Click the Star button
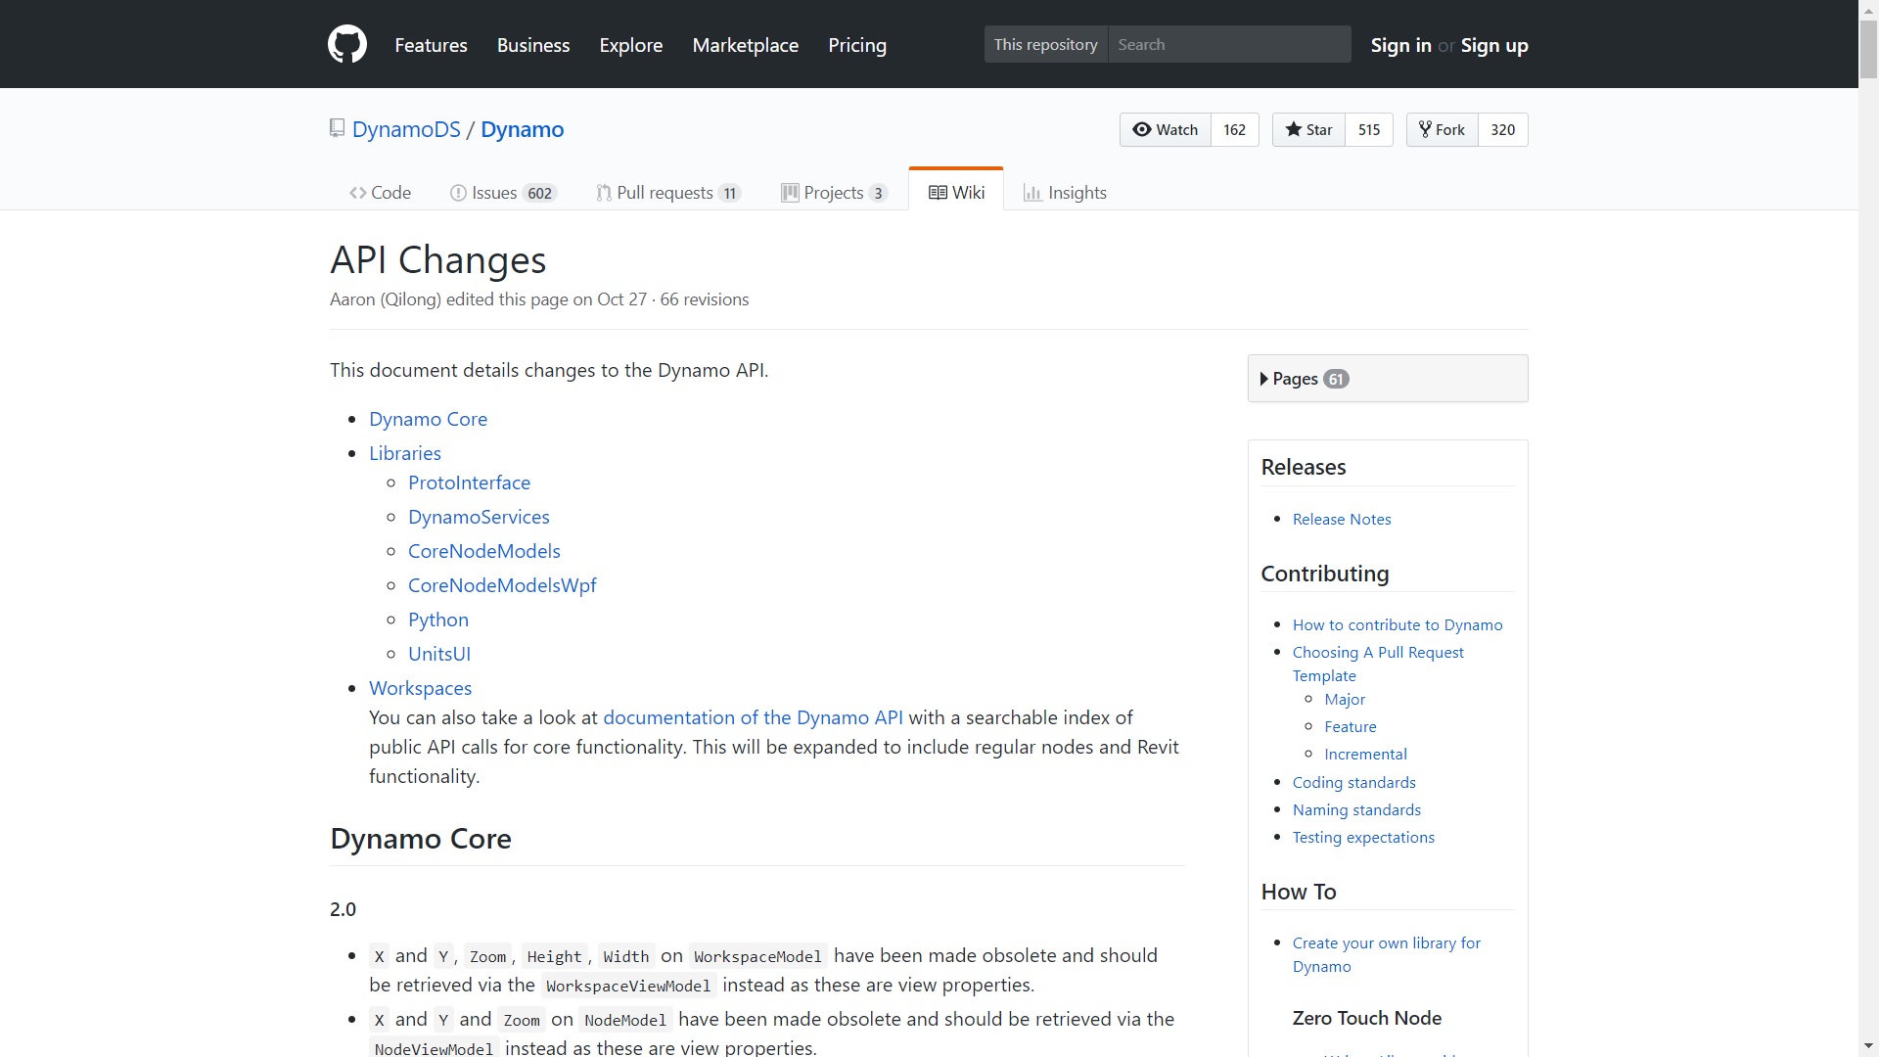 pos(1309,129)
